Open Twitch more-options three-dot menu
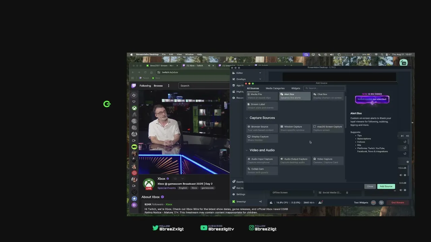The image size is (431, 242). 169,86
